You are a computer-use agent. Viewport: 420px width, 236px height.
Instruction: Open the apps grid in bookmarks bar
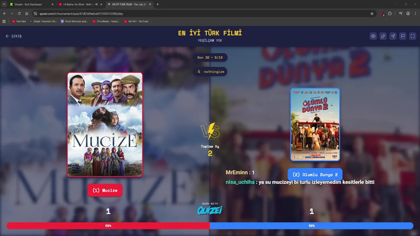(4, 21)
